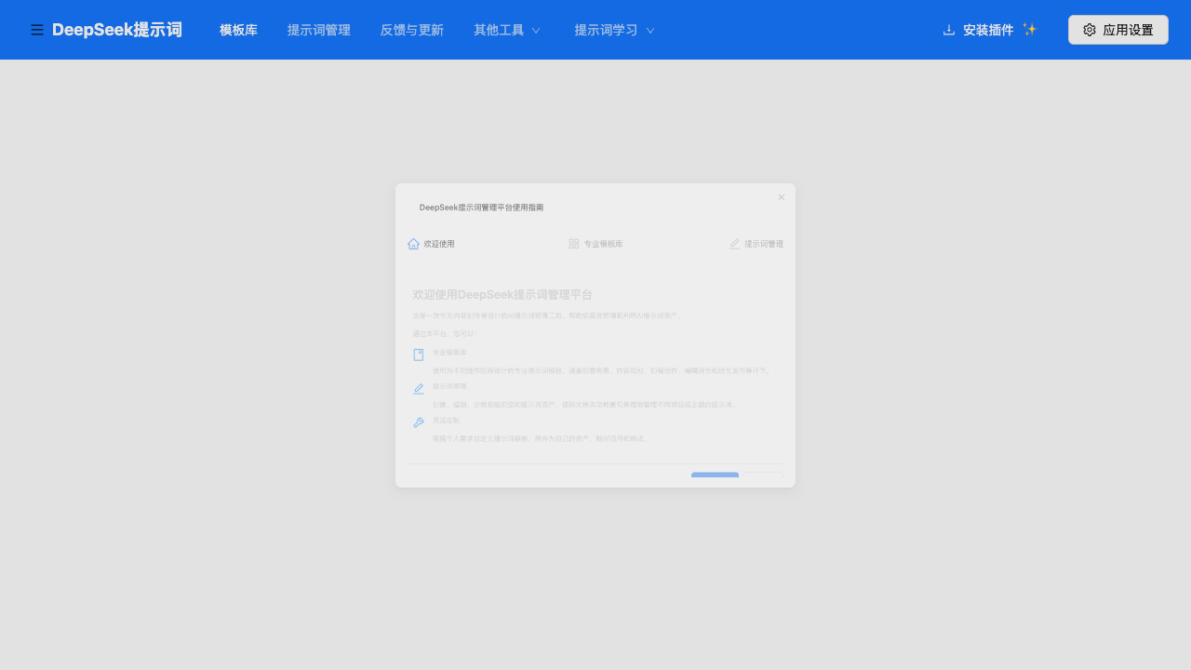
Task: Expand the 其他工具 dropdown menu
Action: coord(507,30)
